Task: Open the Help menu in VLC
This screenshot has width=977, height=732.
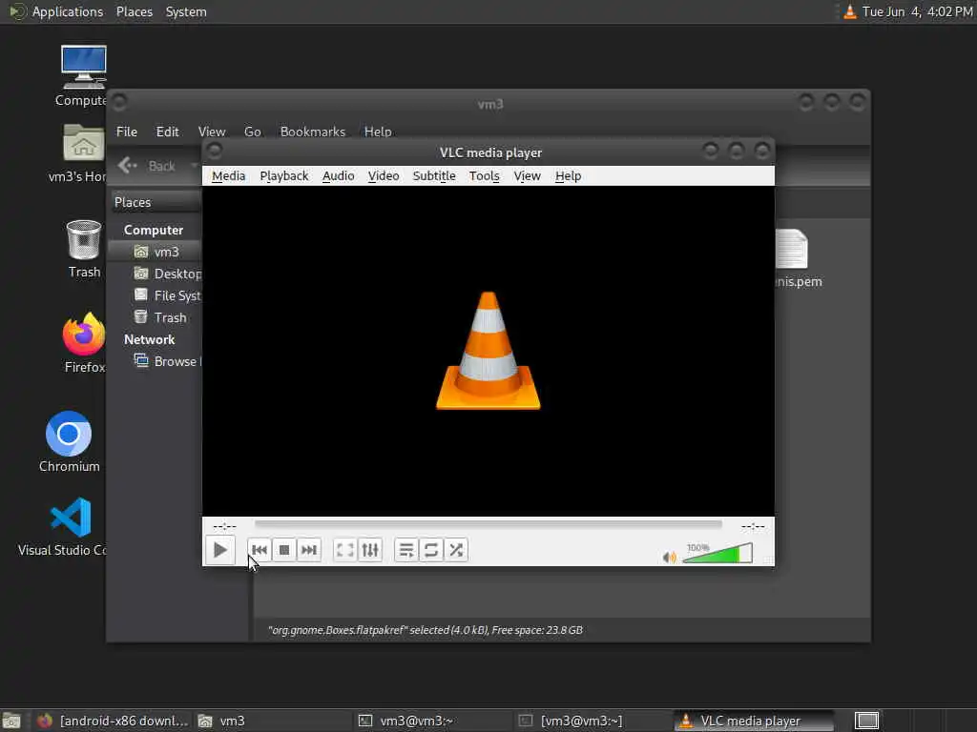Action: click(569, 176)
